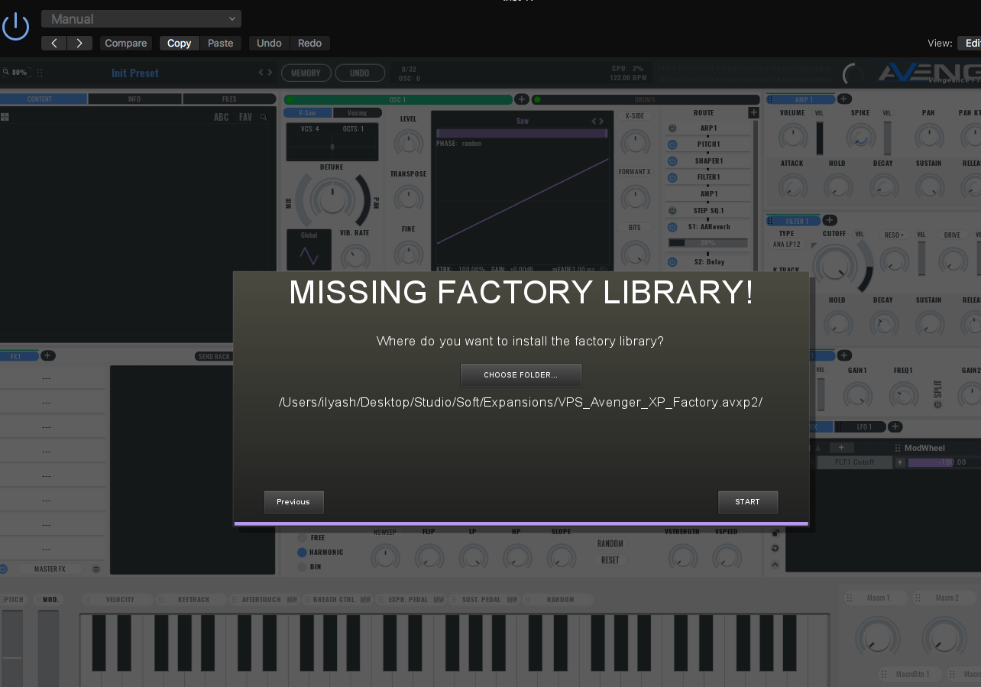Open the RESO+ selector
The width and height of the screenshot is (981, 687).
tap(894, 235)
